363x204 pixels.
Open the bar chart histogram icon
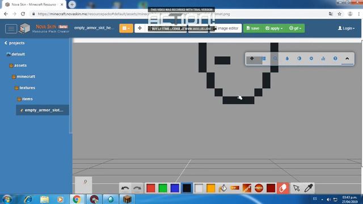[323, 58]
